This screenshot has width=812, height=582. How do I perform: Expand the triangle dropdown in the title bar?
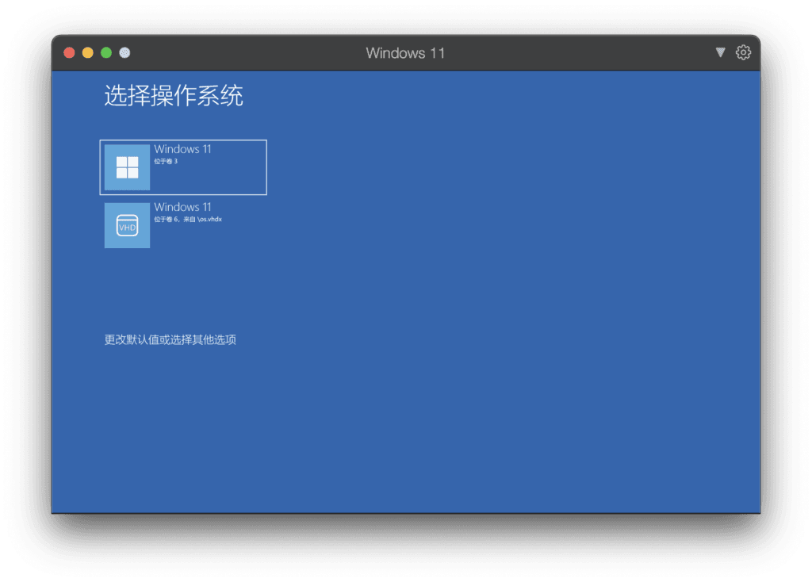(x=720, y=52)
